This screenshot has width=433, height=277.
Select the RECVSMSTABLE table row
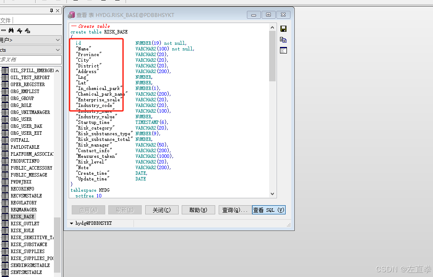point(26,196)
